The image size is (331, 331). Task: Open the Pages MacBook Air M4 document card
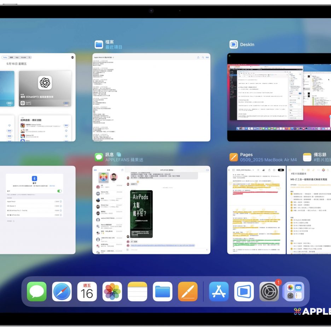tap(257, 210)
